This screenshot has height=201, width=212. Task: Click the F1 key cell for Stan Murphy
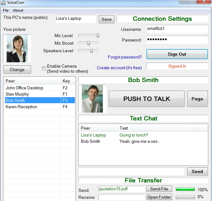tap(68, 94)
